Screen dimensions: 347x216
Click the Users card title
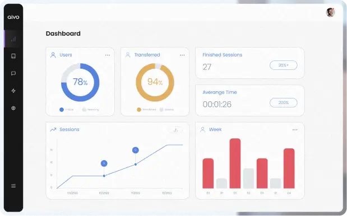coord(66,55)
